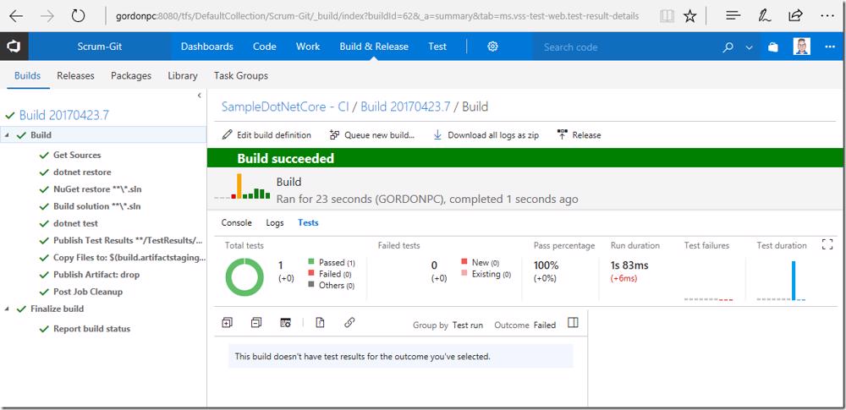This screenshot has width=846, height=410.
Task: Collapse the Build tree node
Action: (x=8, y=135)
